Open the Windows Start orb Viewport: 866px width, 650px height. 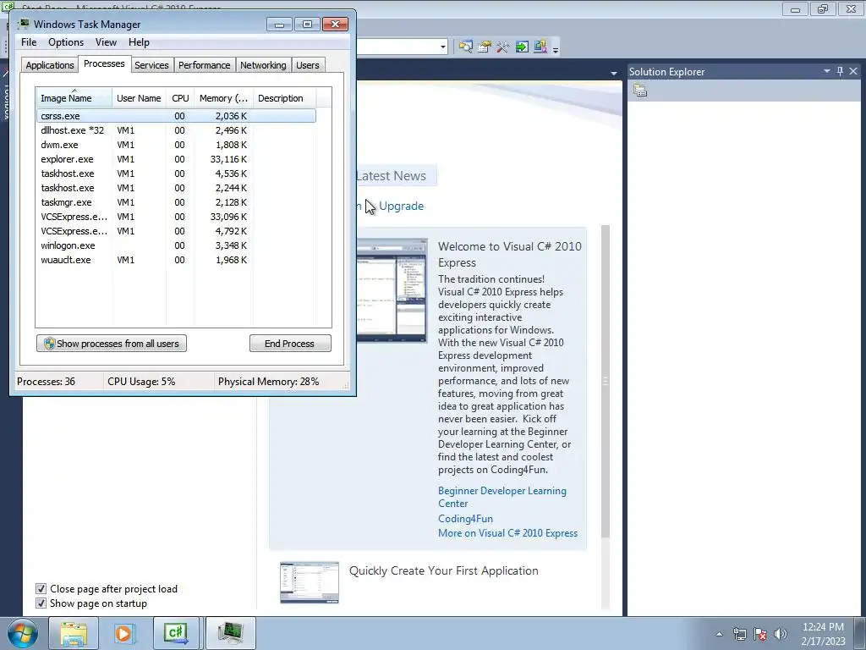coord(22,633)
